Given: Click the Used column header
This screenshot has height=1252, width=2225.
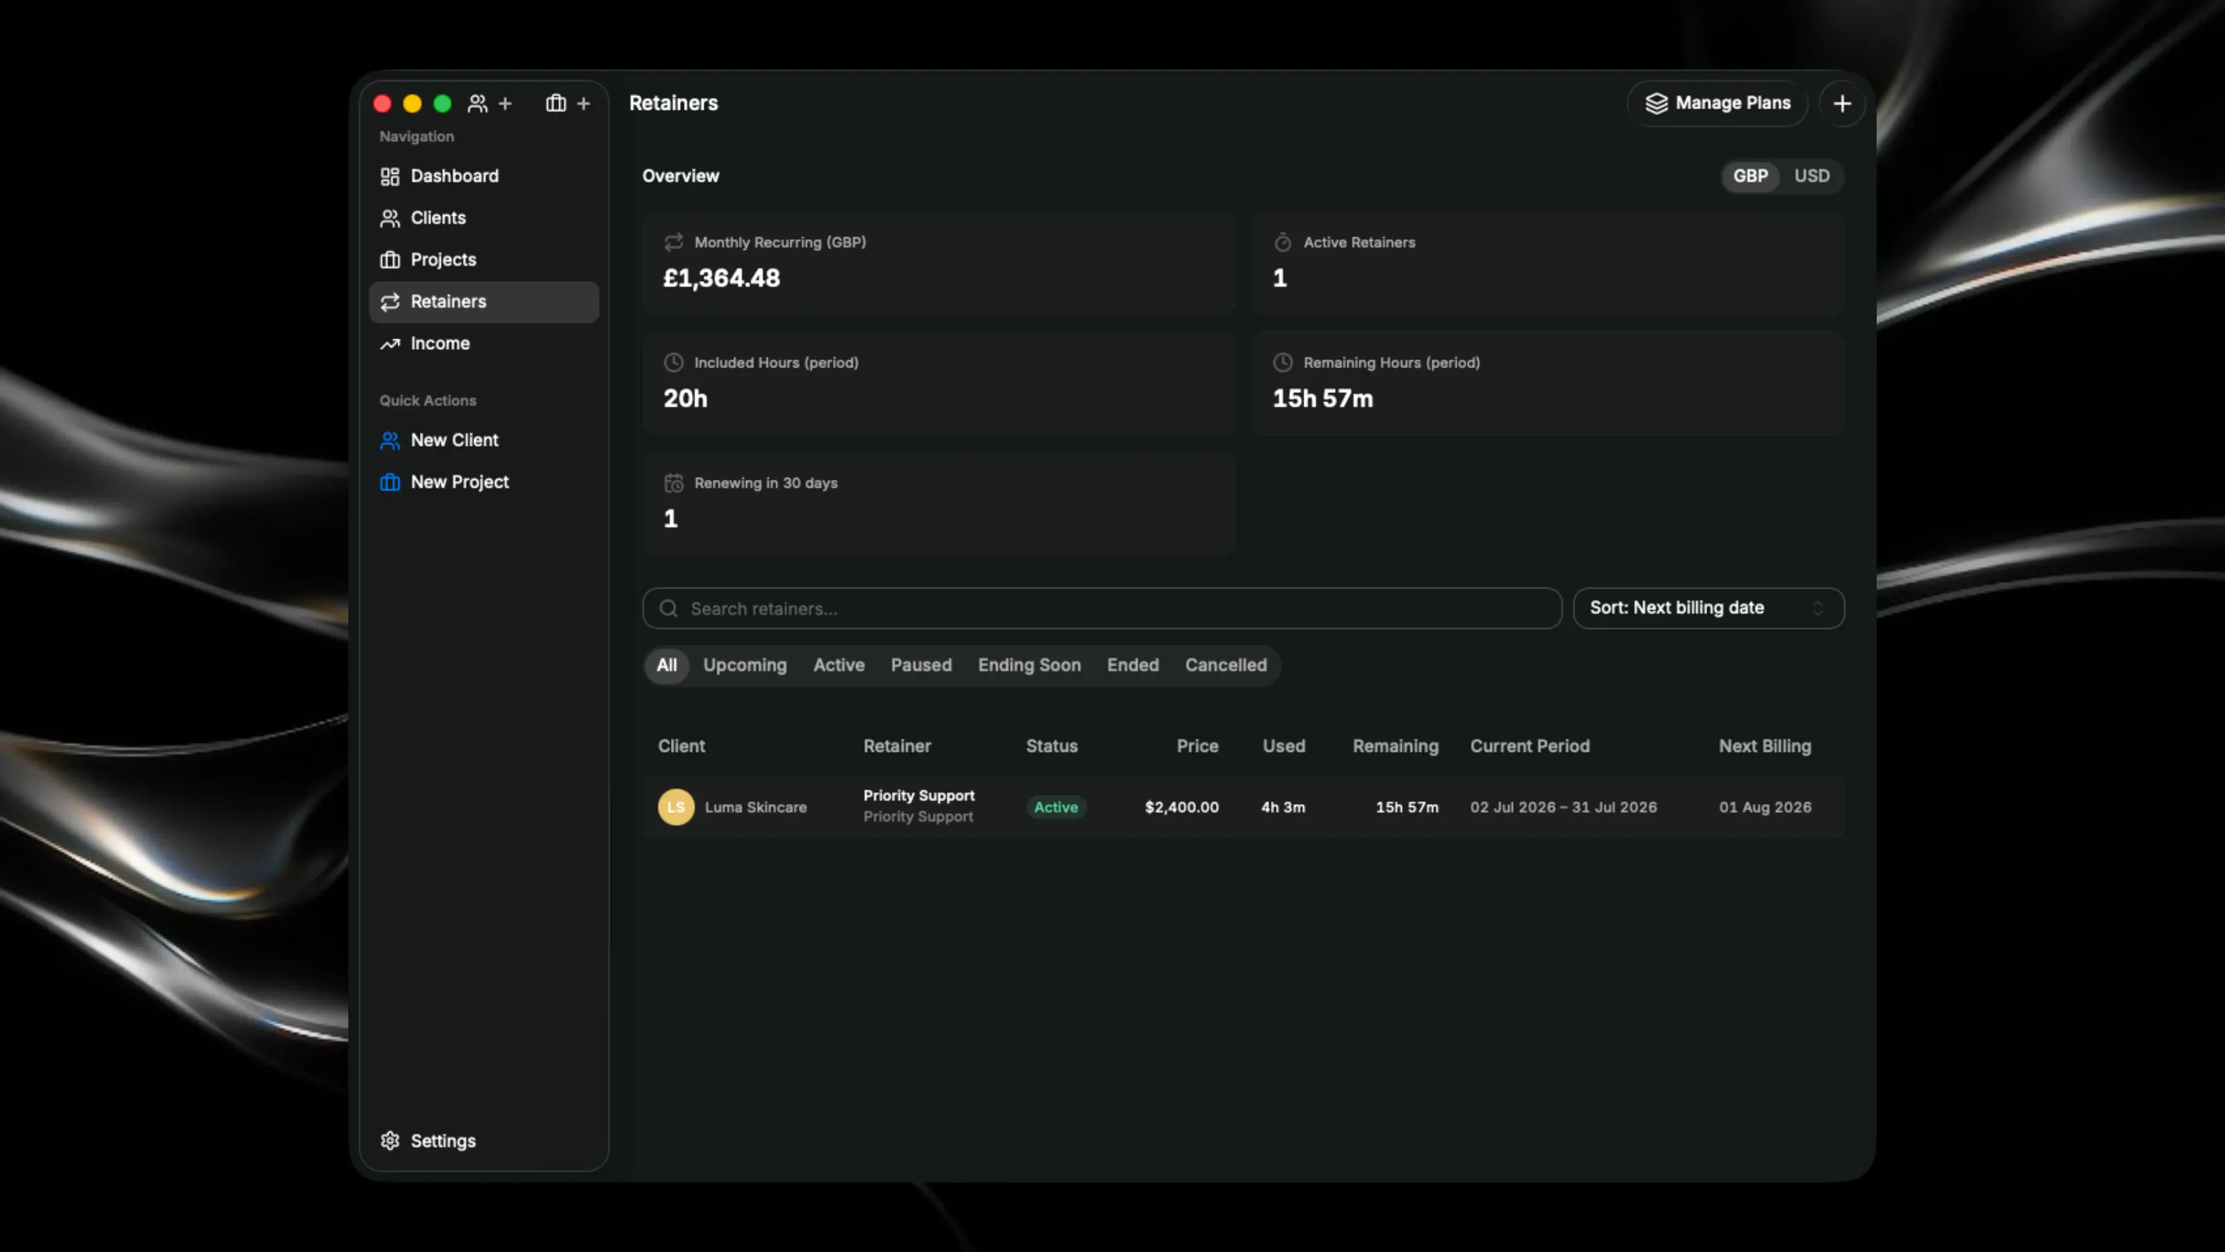Looking at the screenshot, I should pos(1284,746).
